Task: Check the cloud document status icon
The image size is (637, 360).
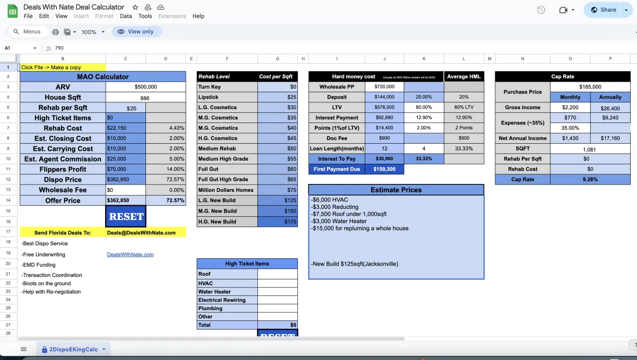Action: pyautogui.click(x=161, y=7)
